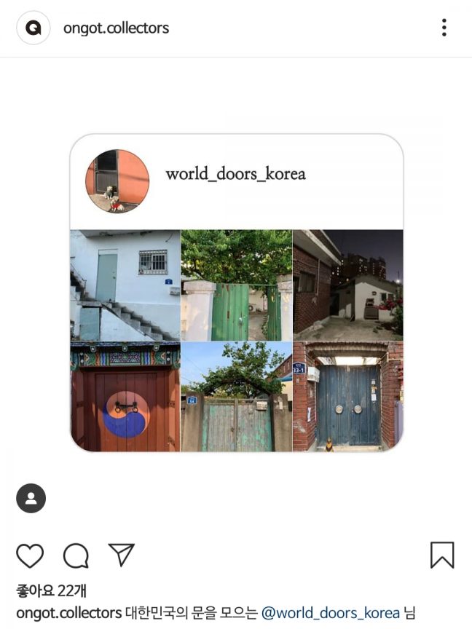Tap world_doors_korea circular profile photo

[117, 181]
